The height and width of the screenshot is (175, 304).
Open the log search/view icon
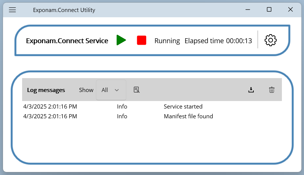tap(137, 90)
